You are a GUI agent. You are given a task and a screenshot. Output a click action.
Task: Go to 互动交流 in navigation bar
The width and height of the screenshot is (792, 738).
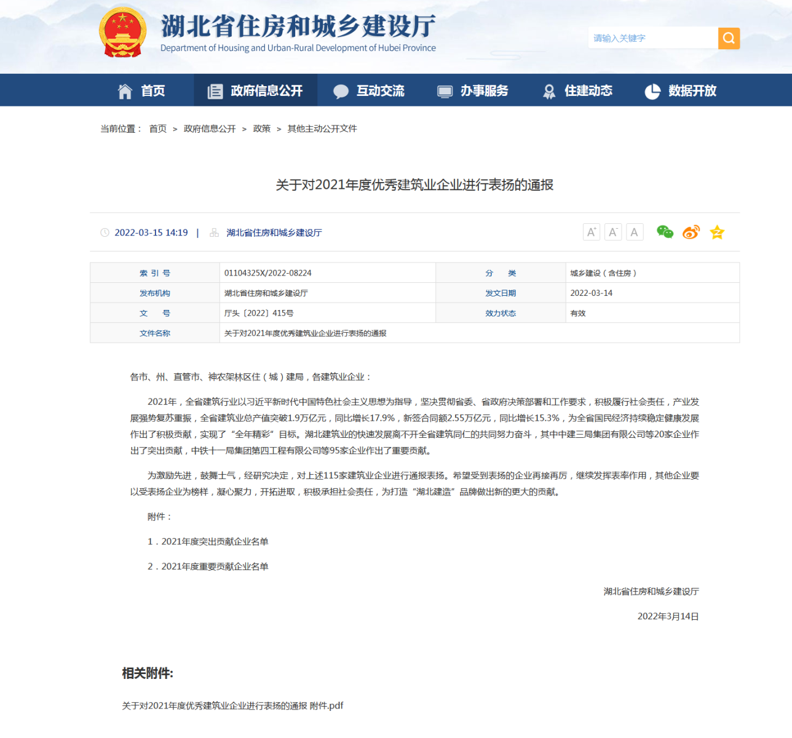(x=369, y=91)
